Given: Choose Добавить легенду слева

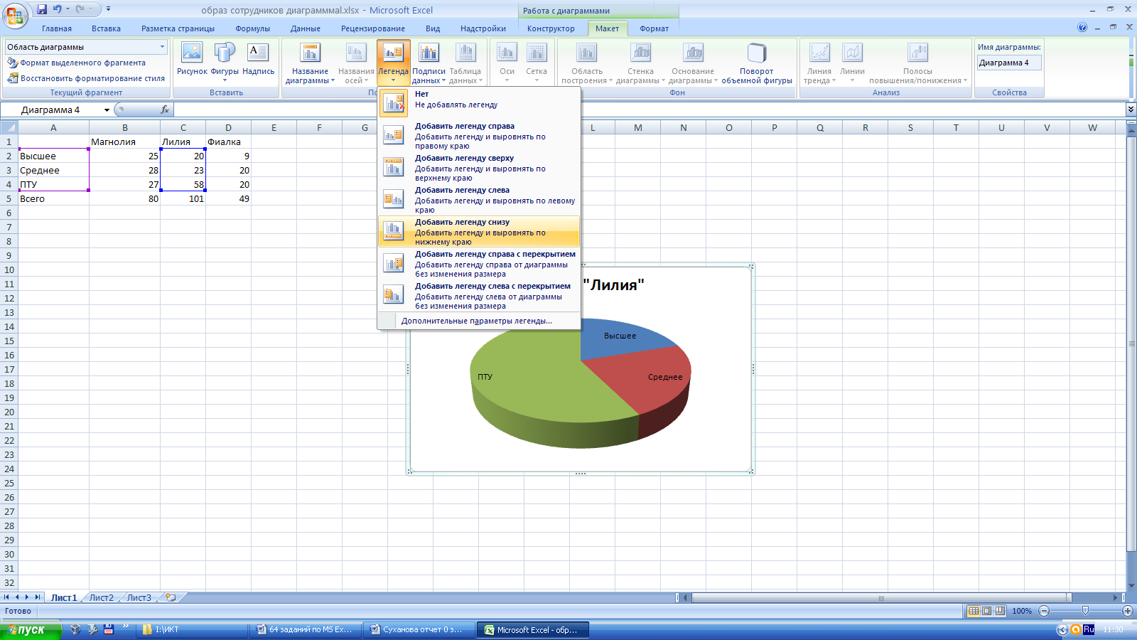Looking at the screenshot, I should 479,199.
